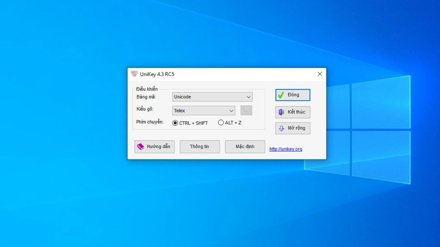Select CTRL + SHIFT switch key option
The image size is (440, 247).
click(x=190, y=123)
